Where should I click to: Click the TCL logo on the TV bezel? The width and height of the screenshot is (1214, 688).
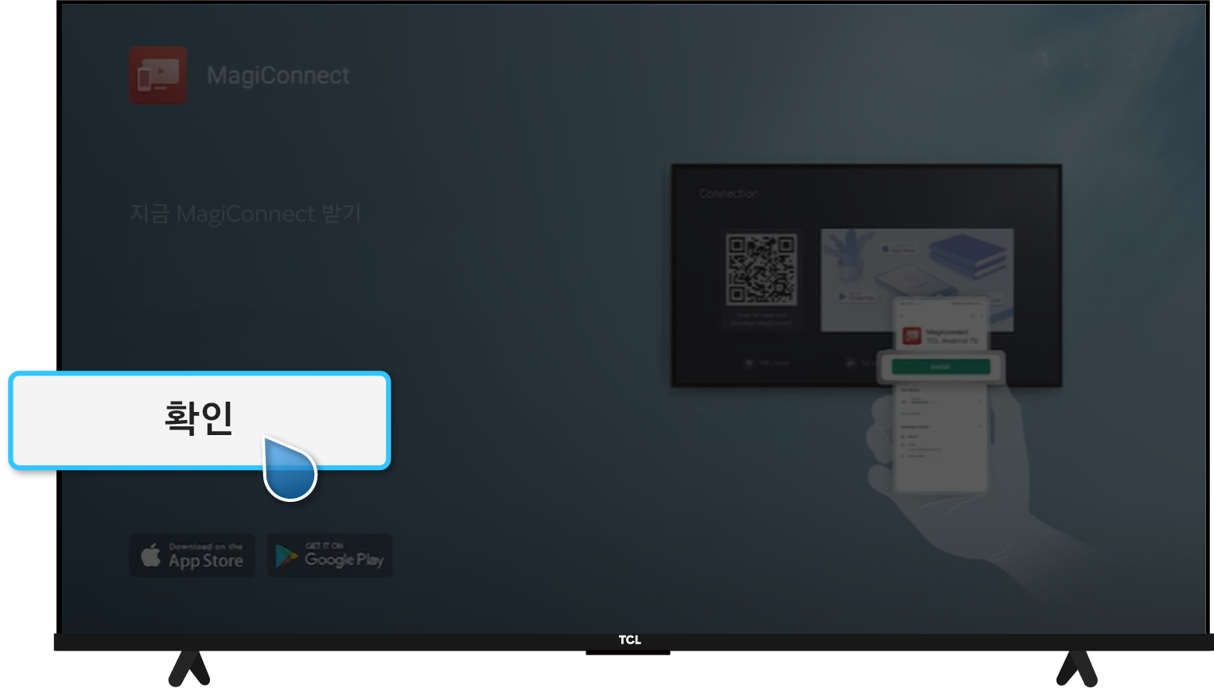click(629, 640)
